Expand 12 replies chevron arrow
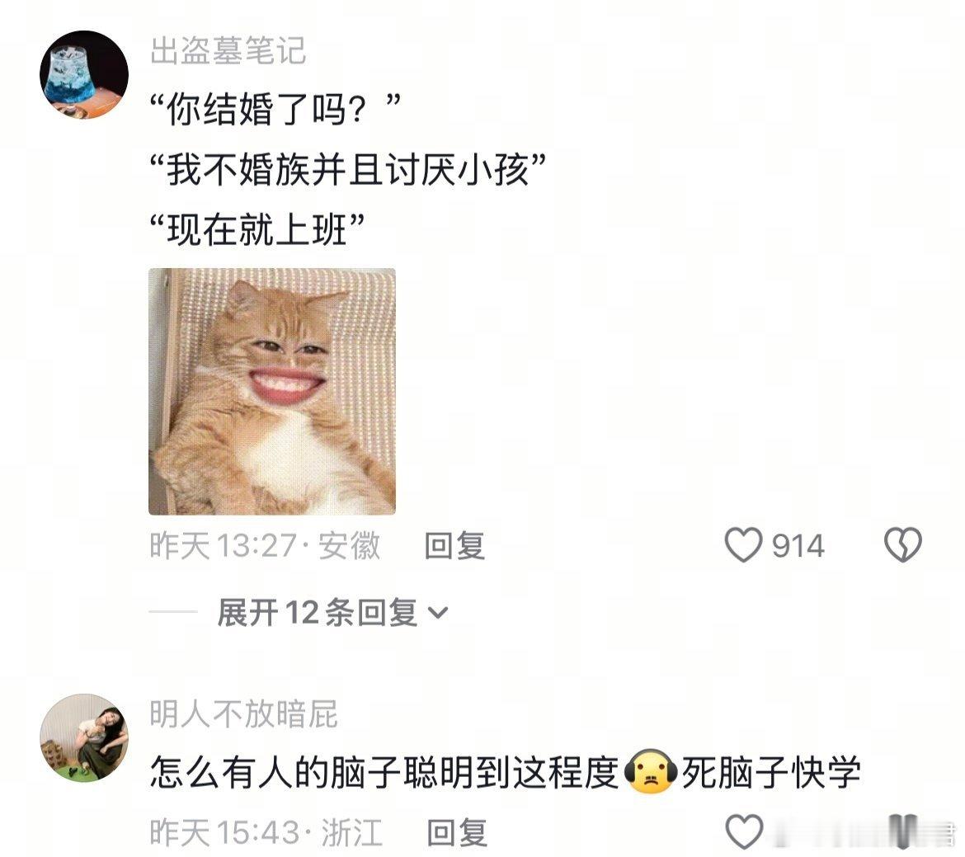Screen dimensions: 965x857 pos(438,613)
